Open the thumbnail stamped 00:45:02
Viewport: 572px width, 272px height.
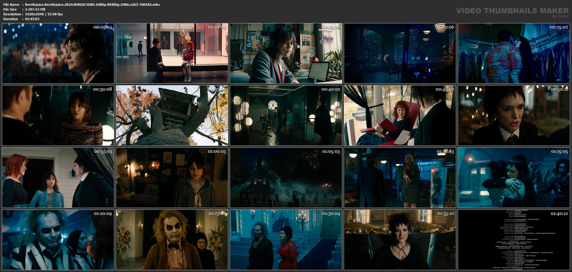[x=400, y=115]
